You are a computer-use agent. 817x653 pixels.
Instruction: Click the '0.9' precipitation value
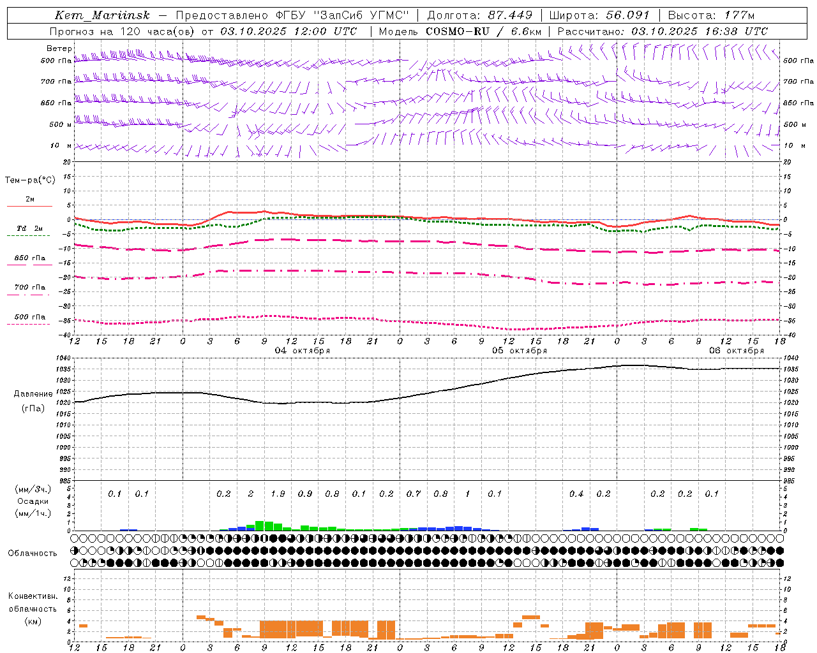(x=305, y=494)
